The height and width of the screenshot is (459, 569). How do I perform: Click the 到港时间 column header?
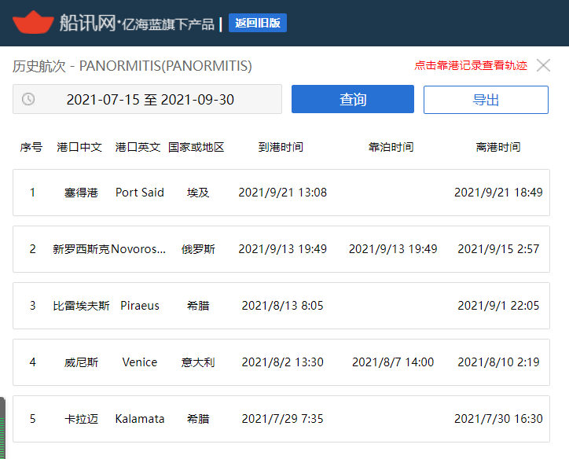[281, 147]
